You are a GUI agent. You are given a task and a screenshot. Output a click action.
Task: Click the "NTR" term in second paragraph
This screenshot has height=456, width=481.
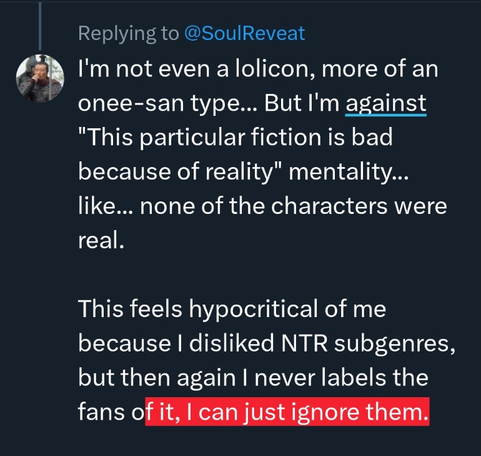point(304,343)
